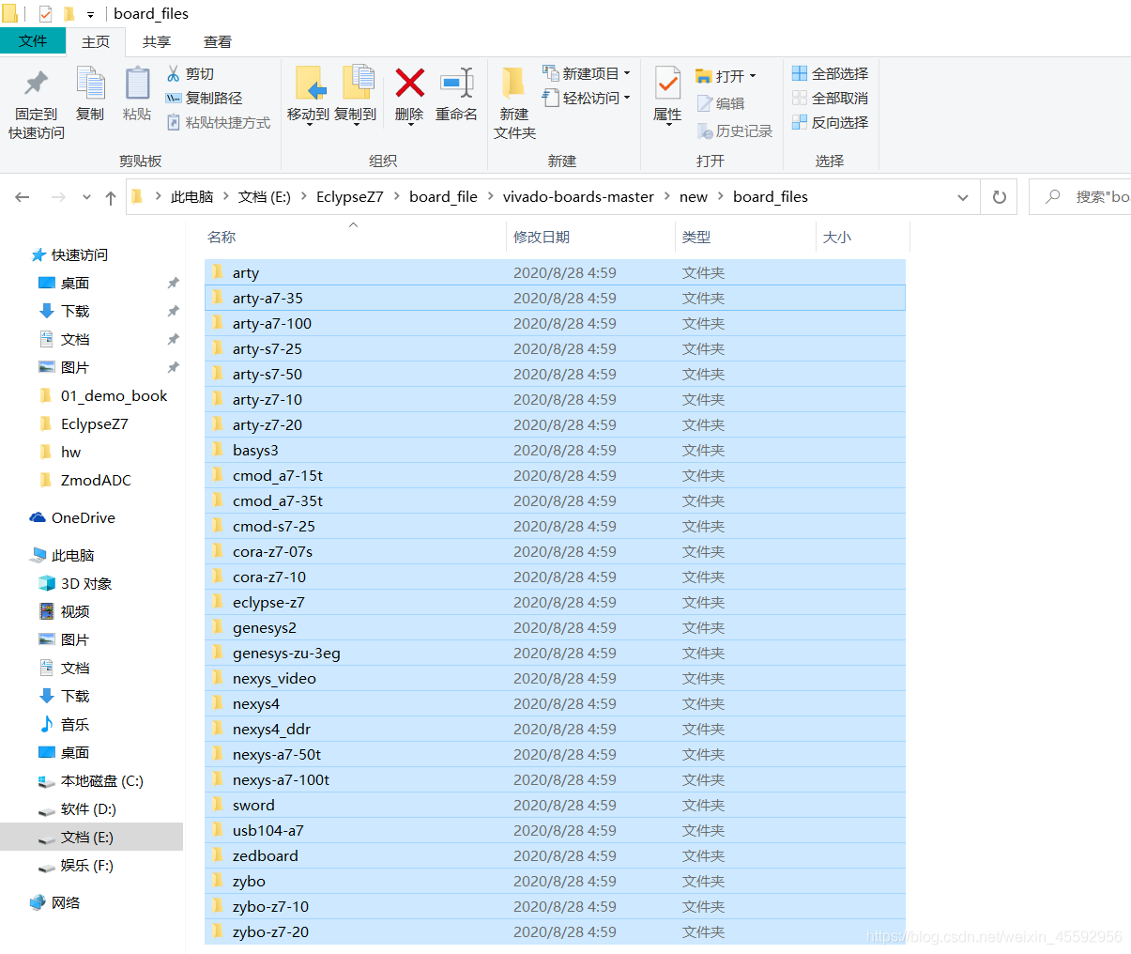Click 此电脑 in the address breadcrumb
1131x954 pixels.
(x=192, y=197)
